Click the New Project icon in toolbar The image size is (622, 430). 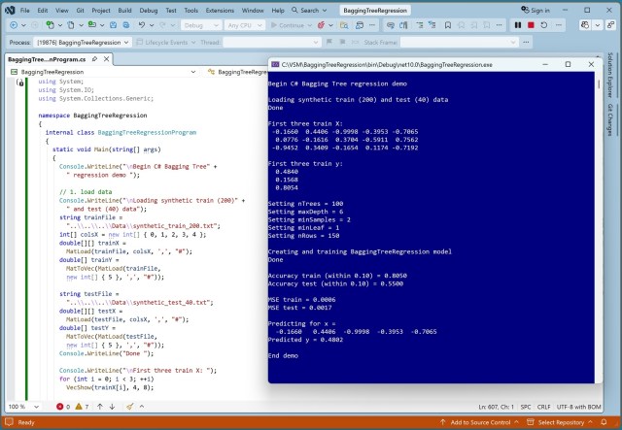pyautogui.click(x=50, y=25)
